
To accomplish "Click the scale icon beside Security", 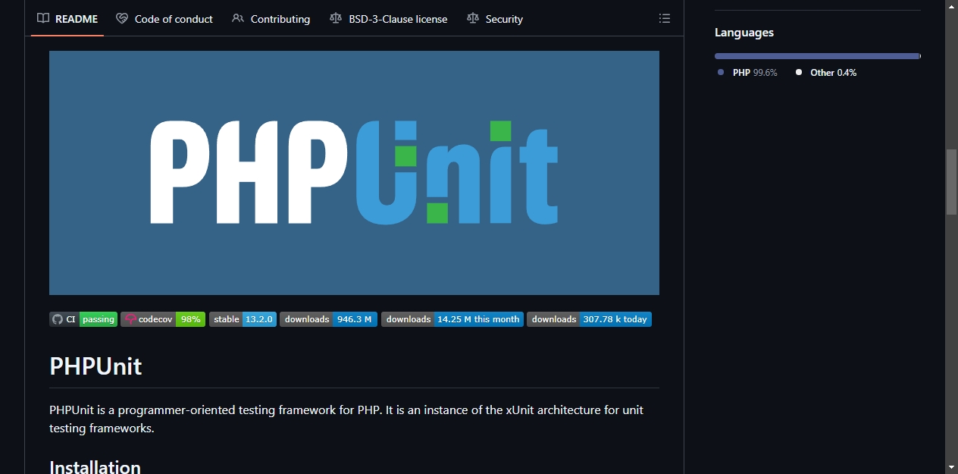I will (x=473, y=19).
